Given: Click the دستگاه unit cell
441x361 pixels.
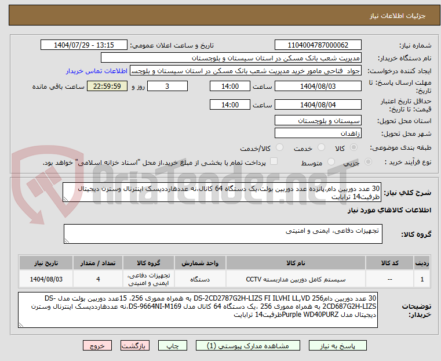Looking at the screenshot, I should tap(200, 279).
